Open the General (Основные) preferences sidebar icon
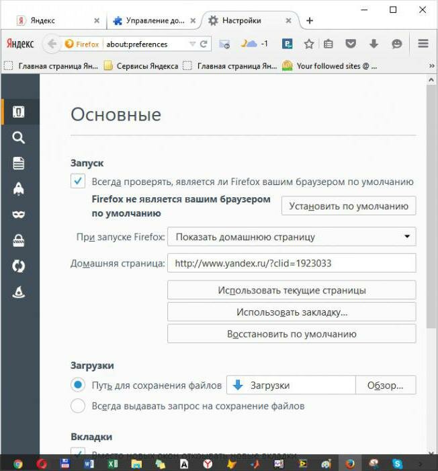The image size is (438, 471). tap(19, 112)
